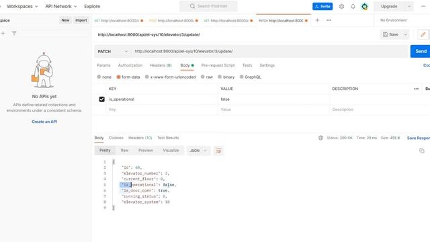This screenshot has width=430, height=242.
Task: Open the request Settings tab
Action: point(267,65)
